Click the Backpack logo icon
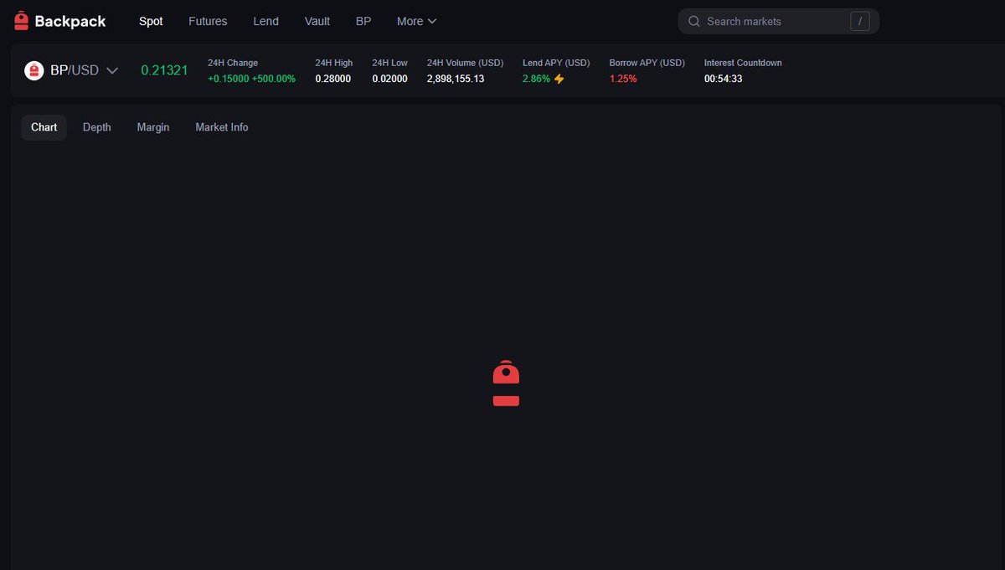This screenshot has height=570, width=1005. 22,21
